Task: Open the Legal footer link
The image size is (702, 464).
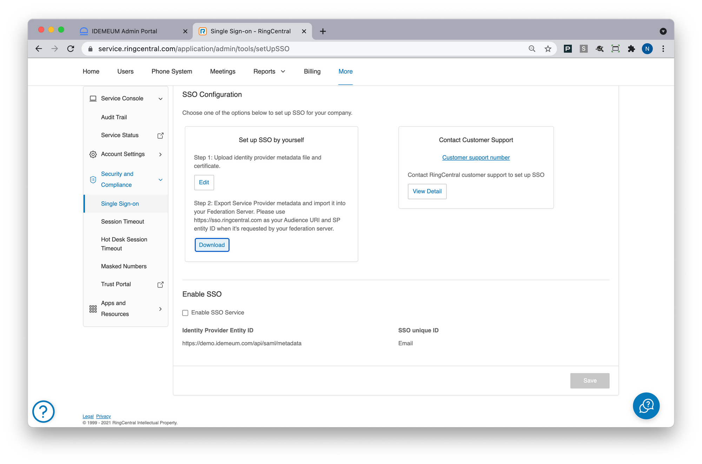Action: (x=88, y=416)
